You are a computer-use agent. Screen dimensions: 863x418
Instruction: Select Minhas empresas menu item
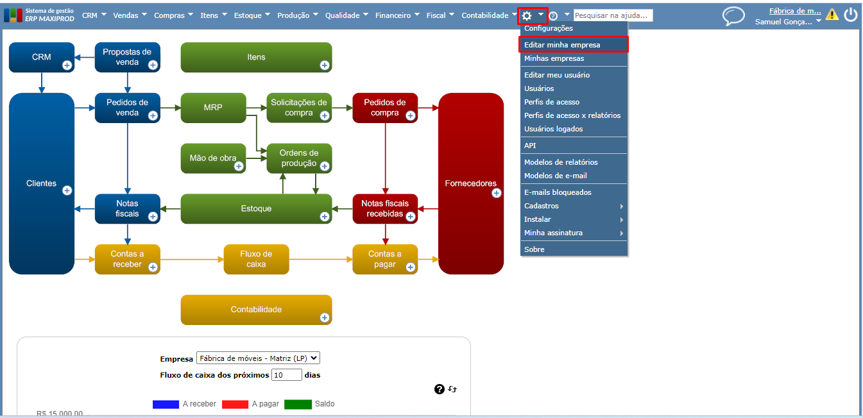pyautogui.click(x=574, y=58)
